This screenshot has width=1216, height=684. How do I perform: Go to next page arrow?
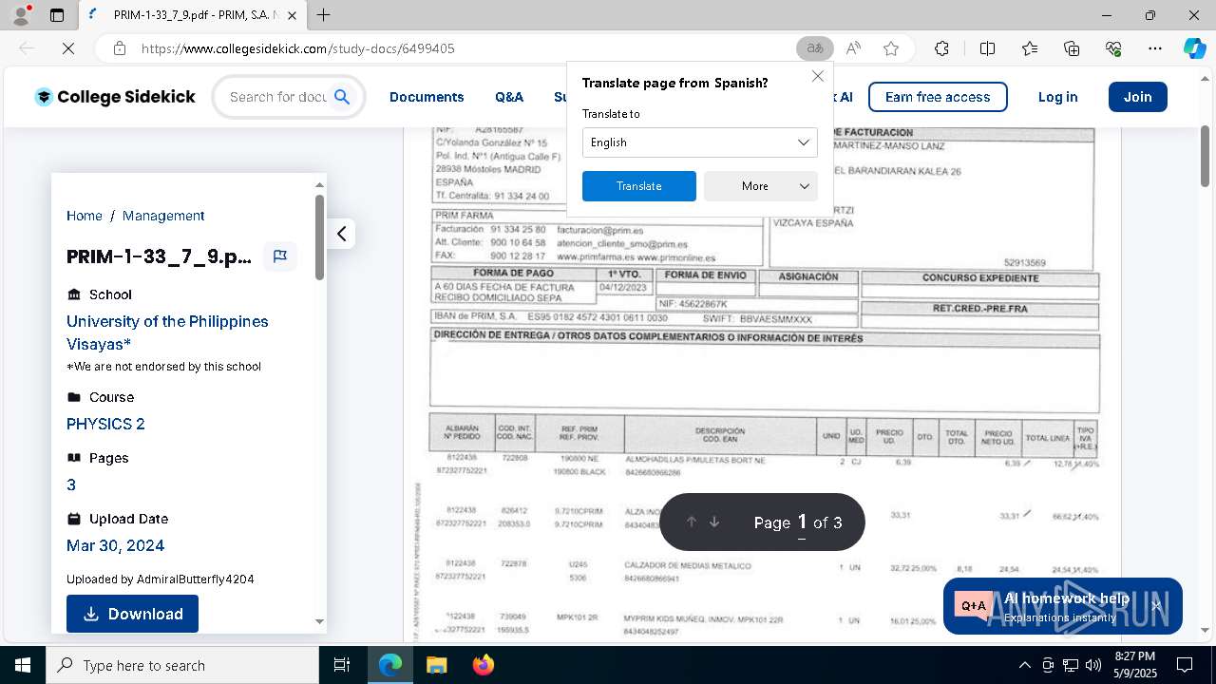[x=714, y=522]
